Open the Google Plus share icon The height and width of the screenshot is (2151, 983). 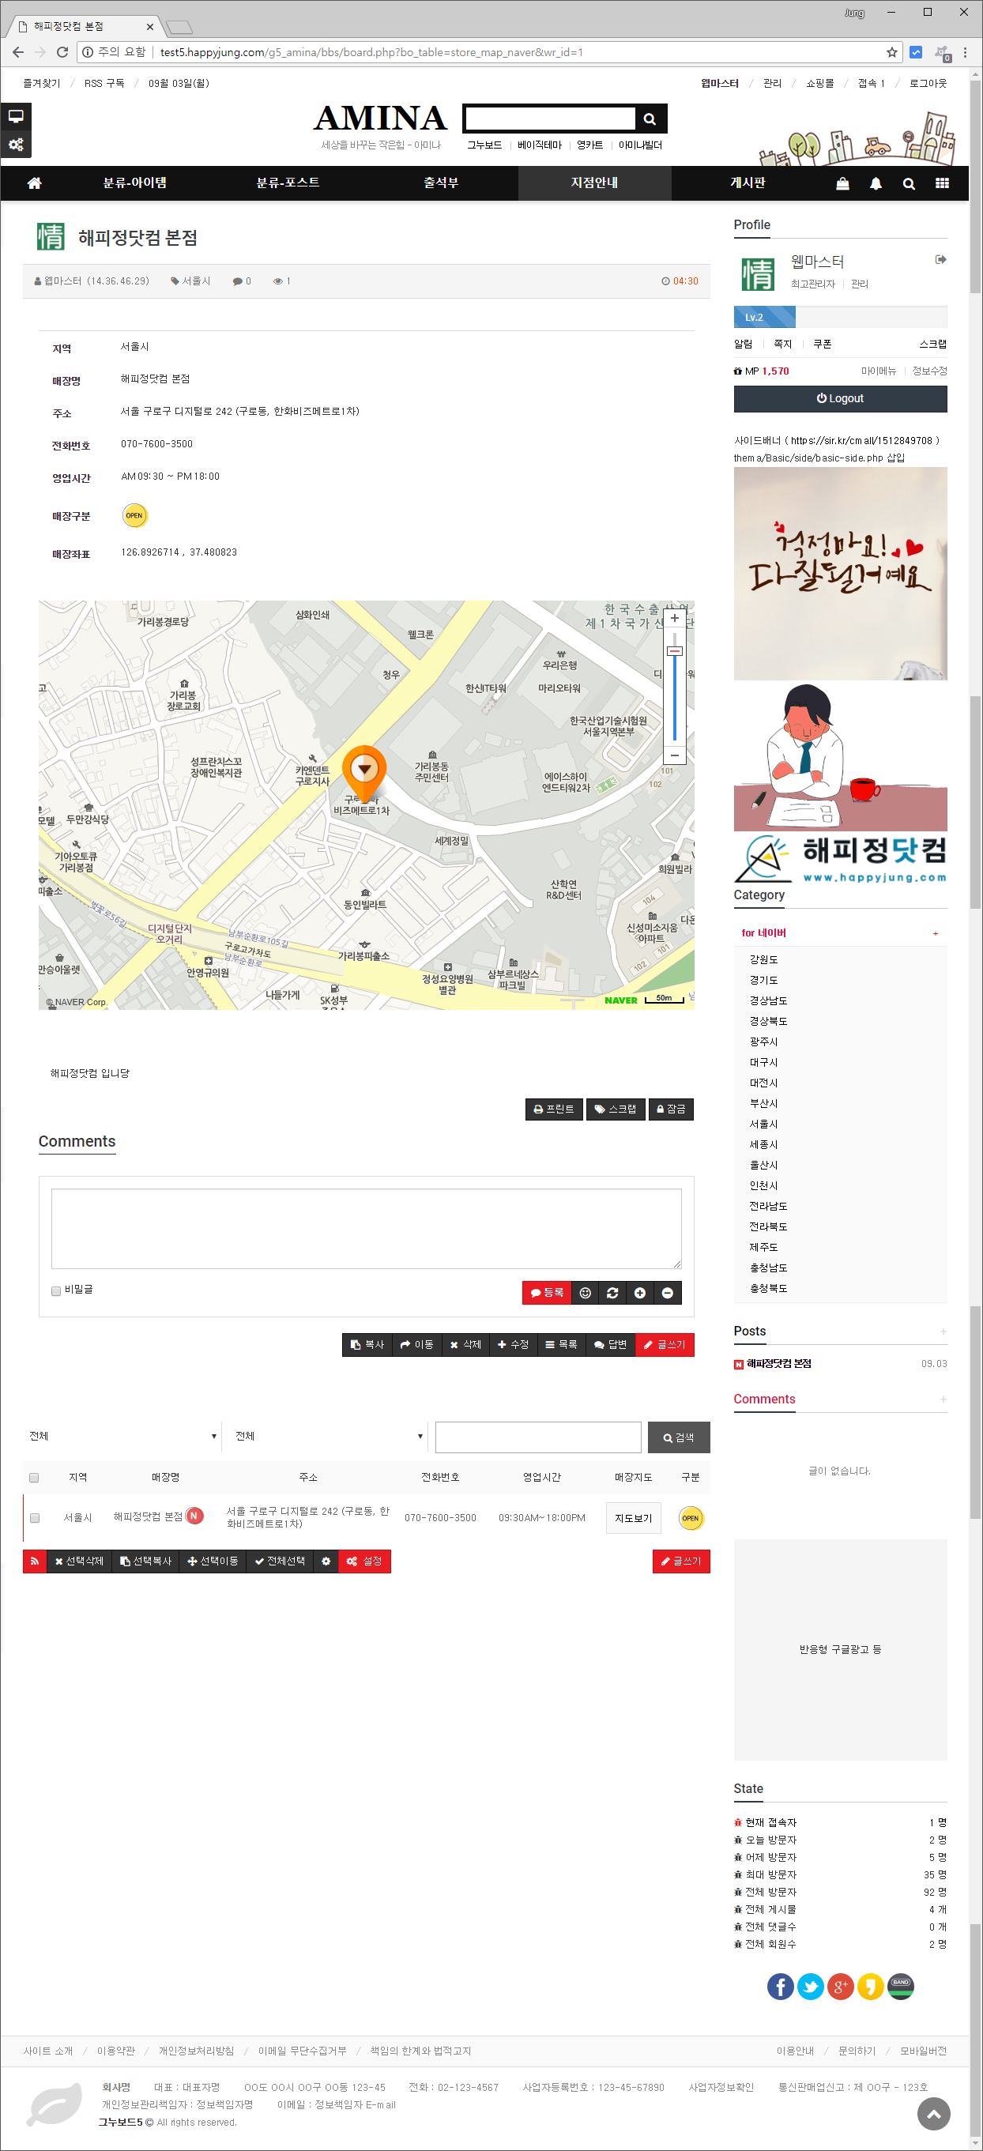pos(840,1986)
